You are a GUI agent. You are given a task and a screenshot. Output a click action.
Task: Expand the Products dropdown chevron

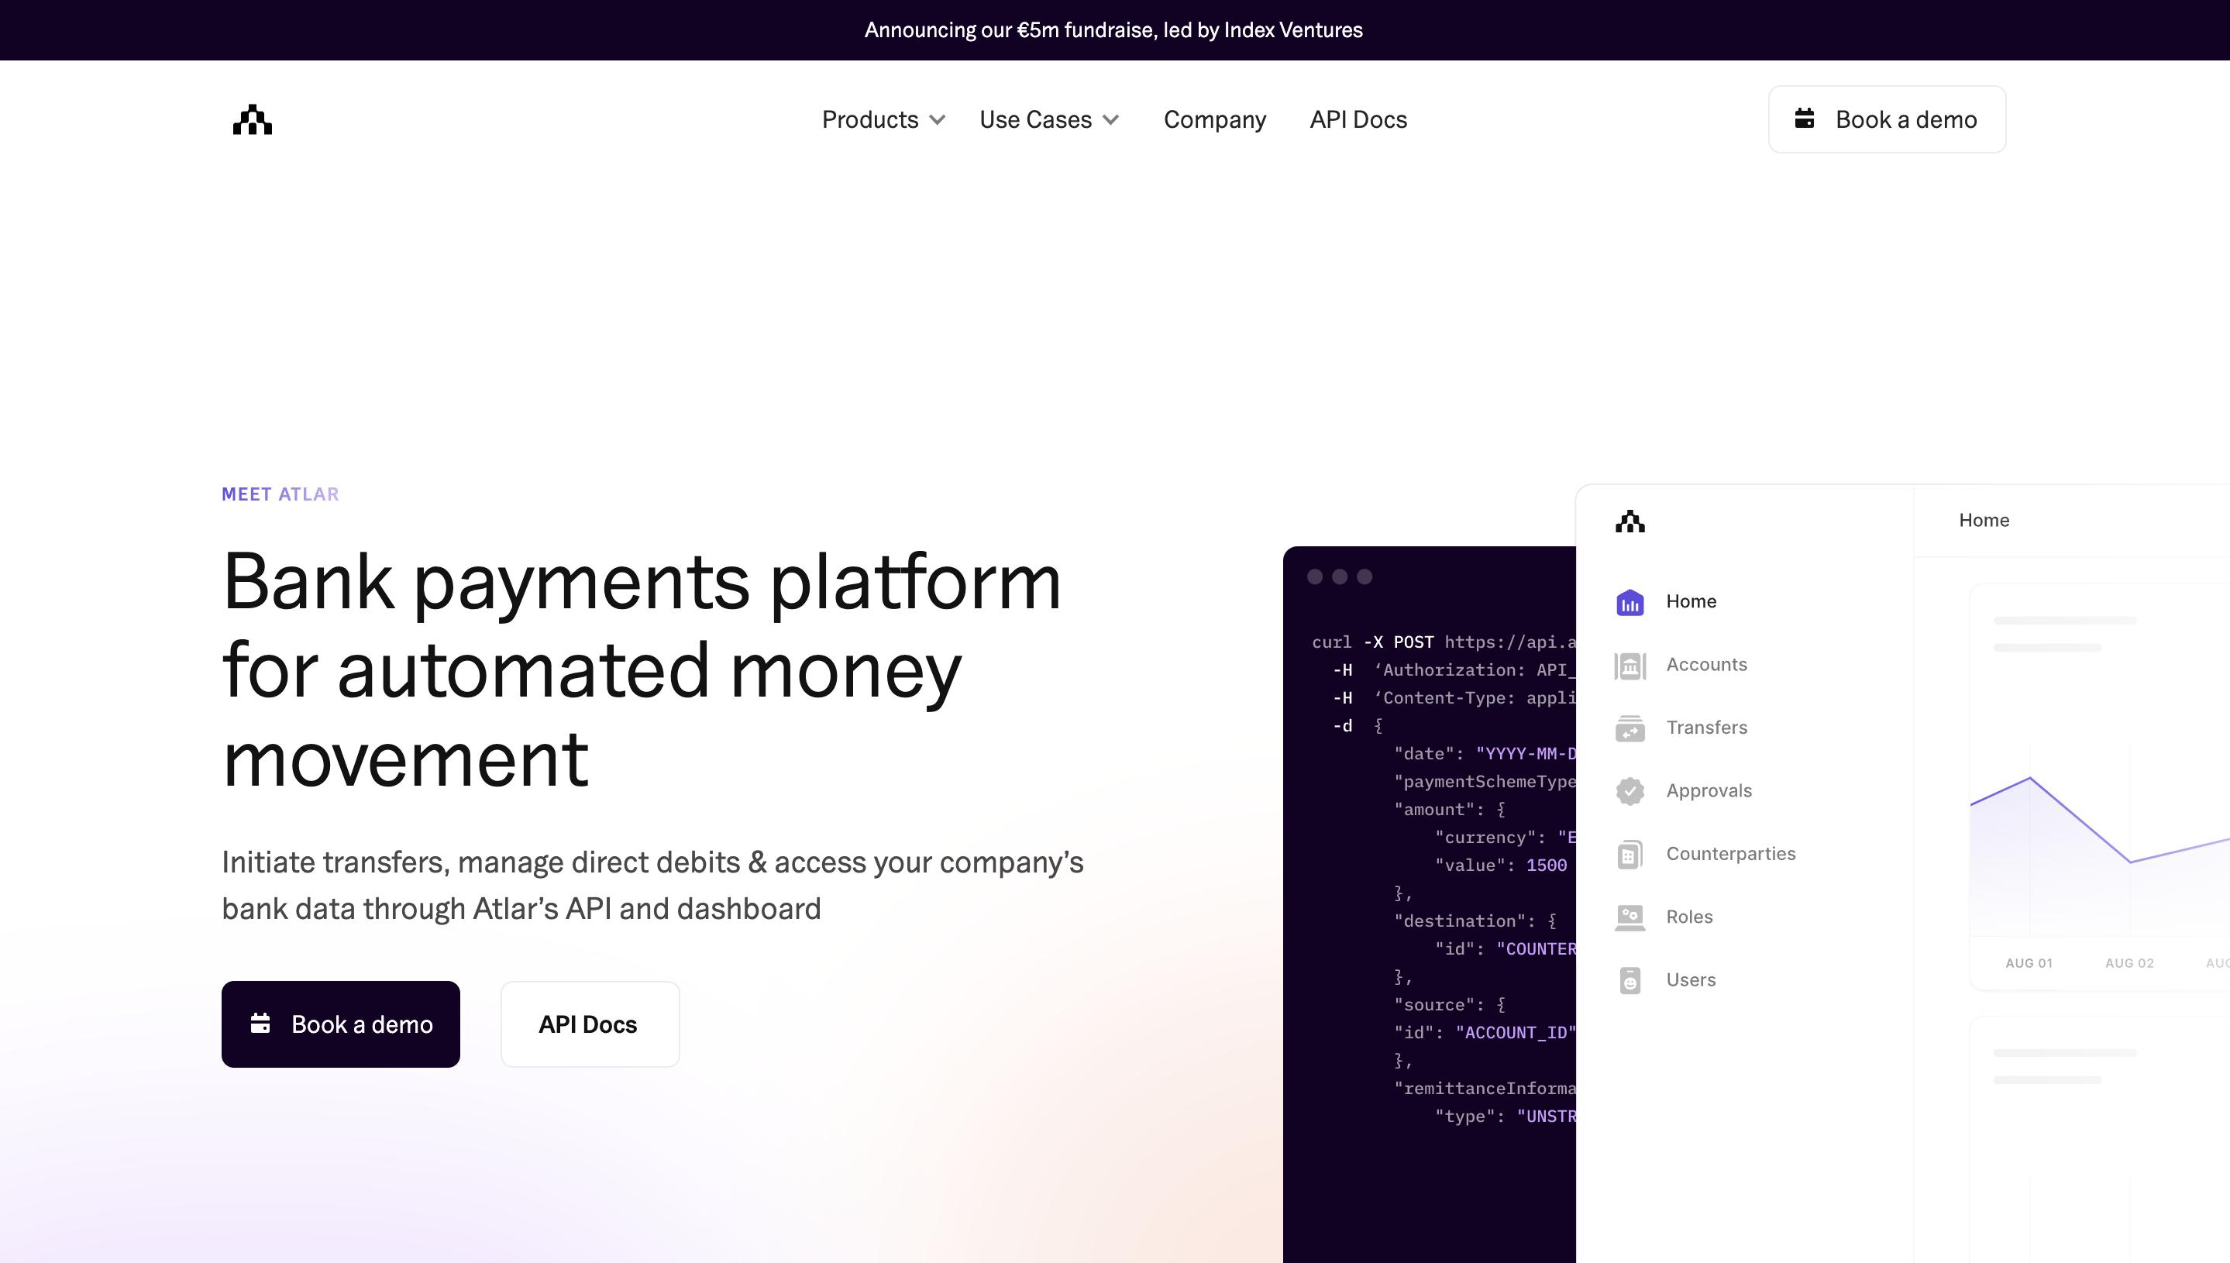pos(937,119)
